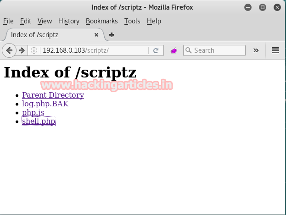Image resolution: width=286 pixels, height=215 pixels.
Task: Follow the Parent Directory link
Action: [53, 95]
